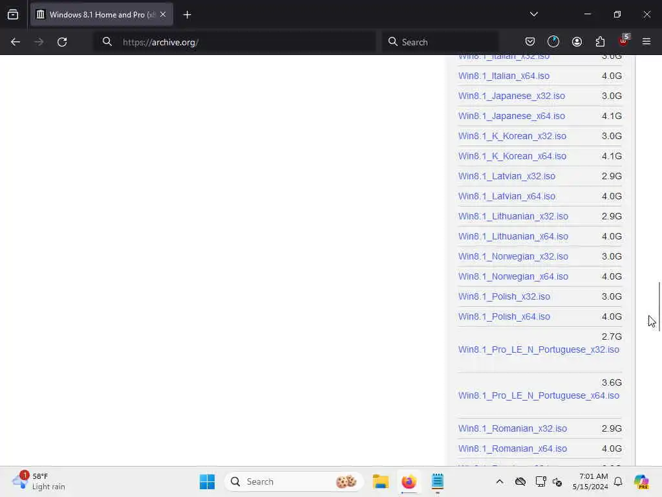Download Win8.1_K_Korean_x64.iso
662x497 pixels.
(x=512, y=157)
